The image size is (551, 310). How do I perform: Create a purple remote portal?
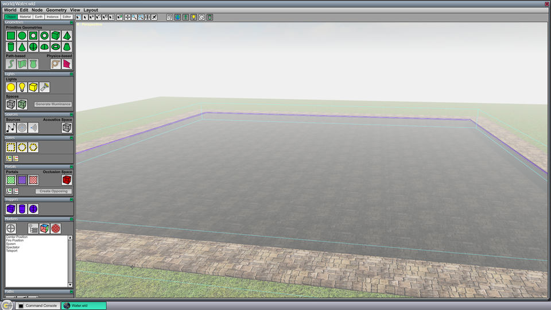tap(22, 180)
